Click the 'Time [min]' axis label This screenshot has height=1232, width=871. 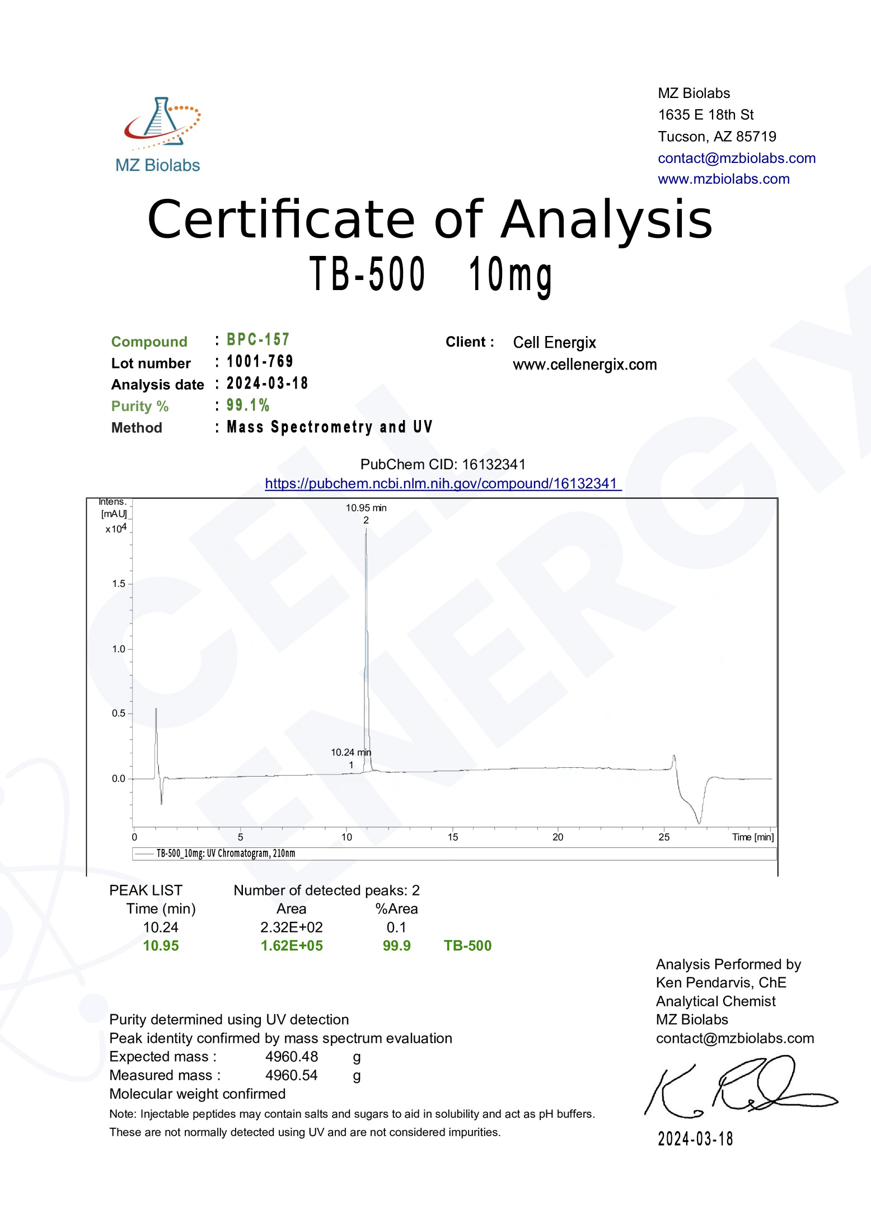753,837
